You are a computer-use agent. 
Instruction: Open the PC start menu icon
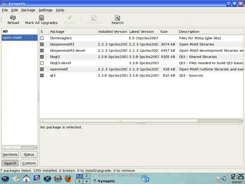coord(5,178)
